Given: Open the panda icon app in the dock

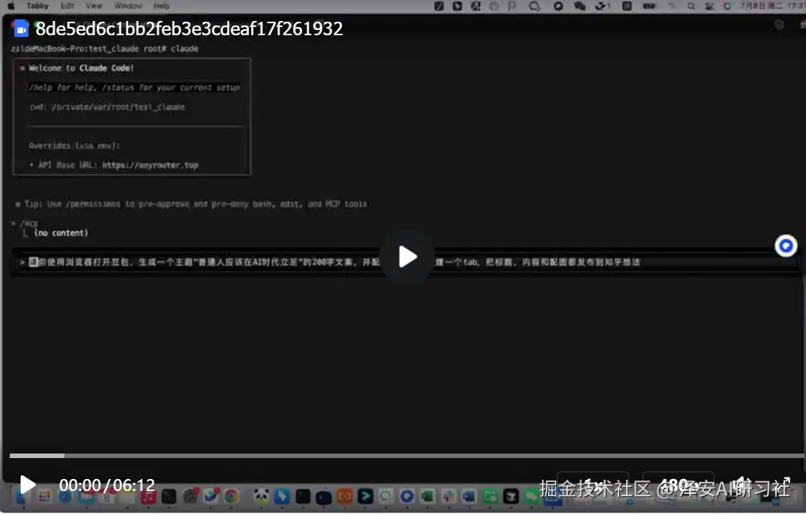Looking at the screenshot, I should (261, 496).
